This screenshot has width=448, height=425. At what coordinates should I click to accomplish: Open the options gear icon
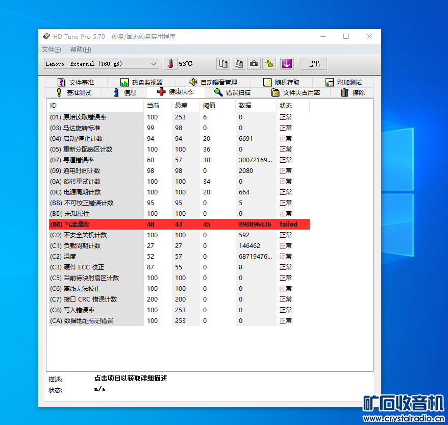tap(269, 64)
